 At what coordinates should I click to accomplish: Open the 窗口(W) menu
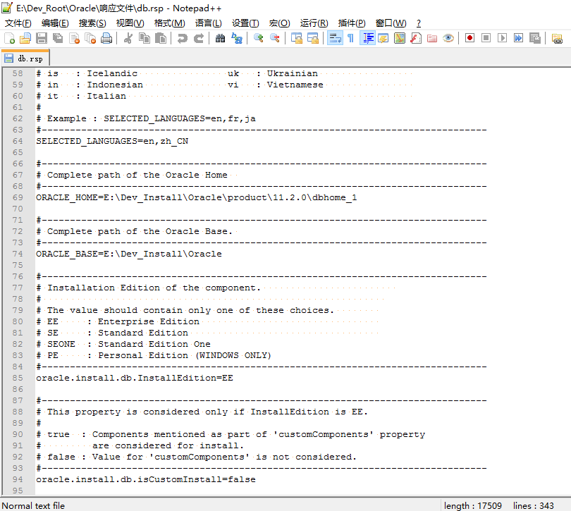click(x=391, y=23)
